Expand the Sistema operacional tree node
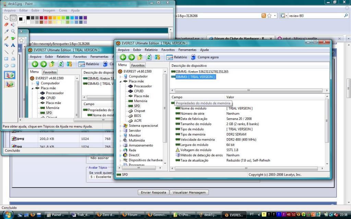Image resolution: width=351 pixels, height=219 pixels. pos(120,126)
